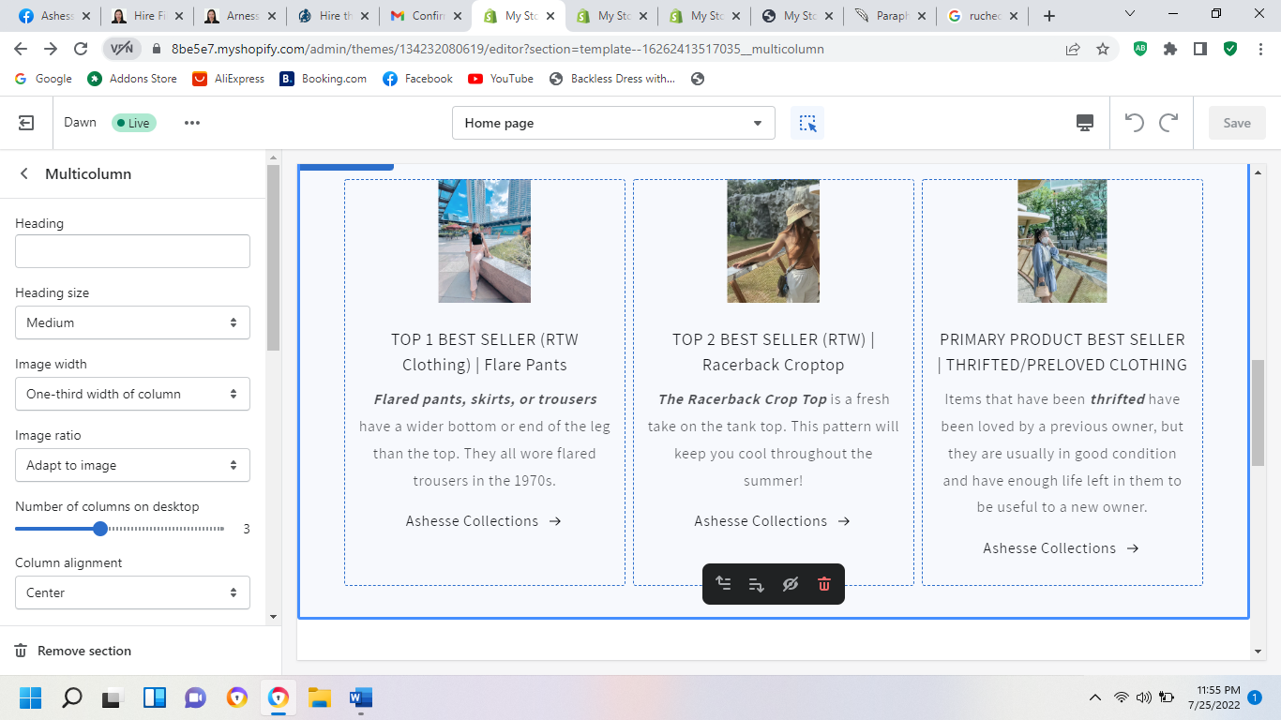Open a new browser tab

(x=1049, y=16)
